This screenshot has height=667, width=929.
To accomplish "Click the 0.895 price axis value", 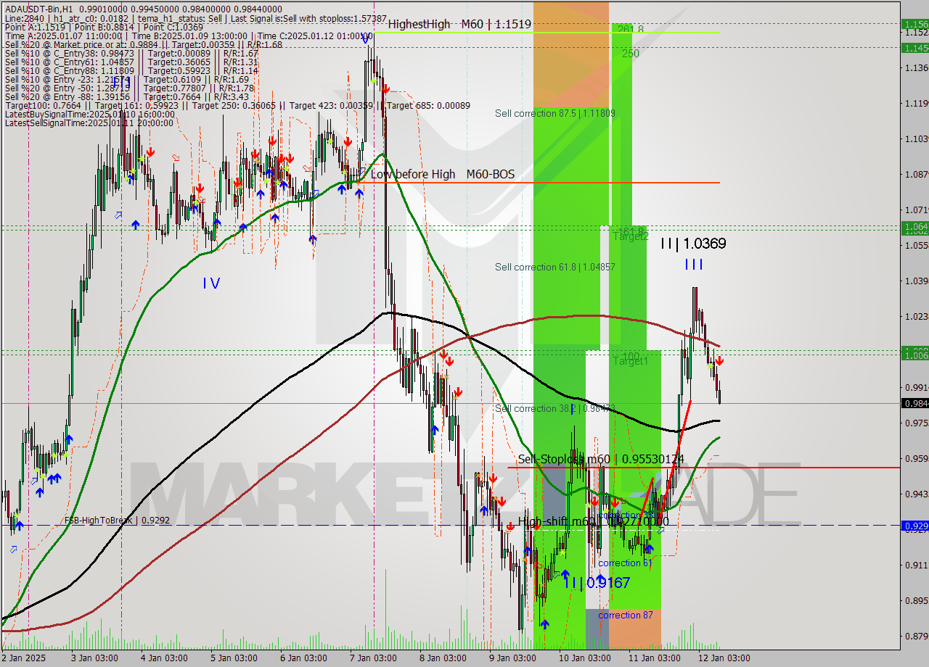I will tap(916, 600).
